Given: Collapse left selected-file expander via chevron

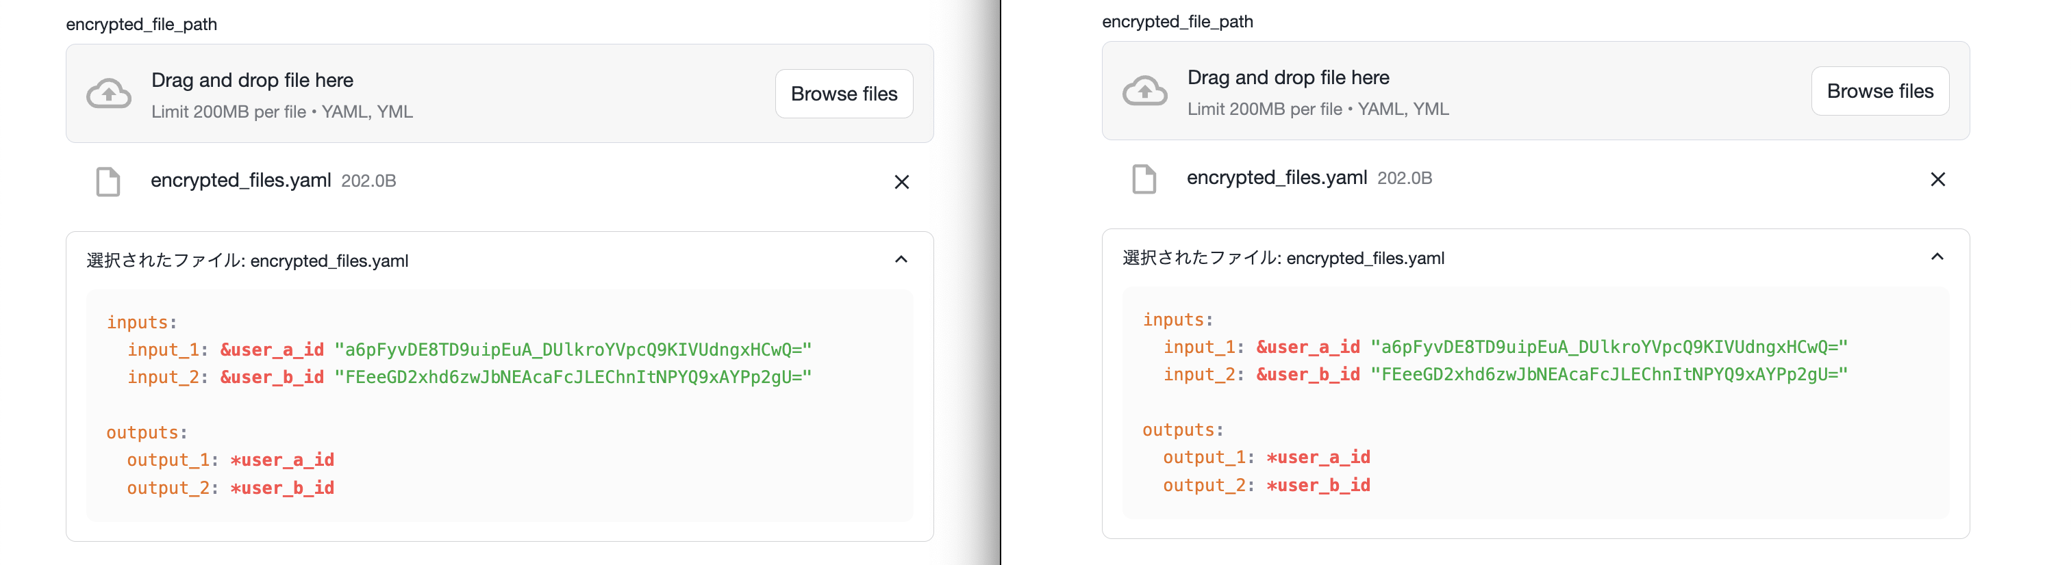Looking at the screenshot, I should tap(901, 259).
